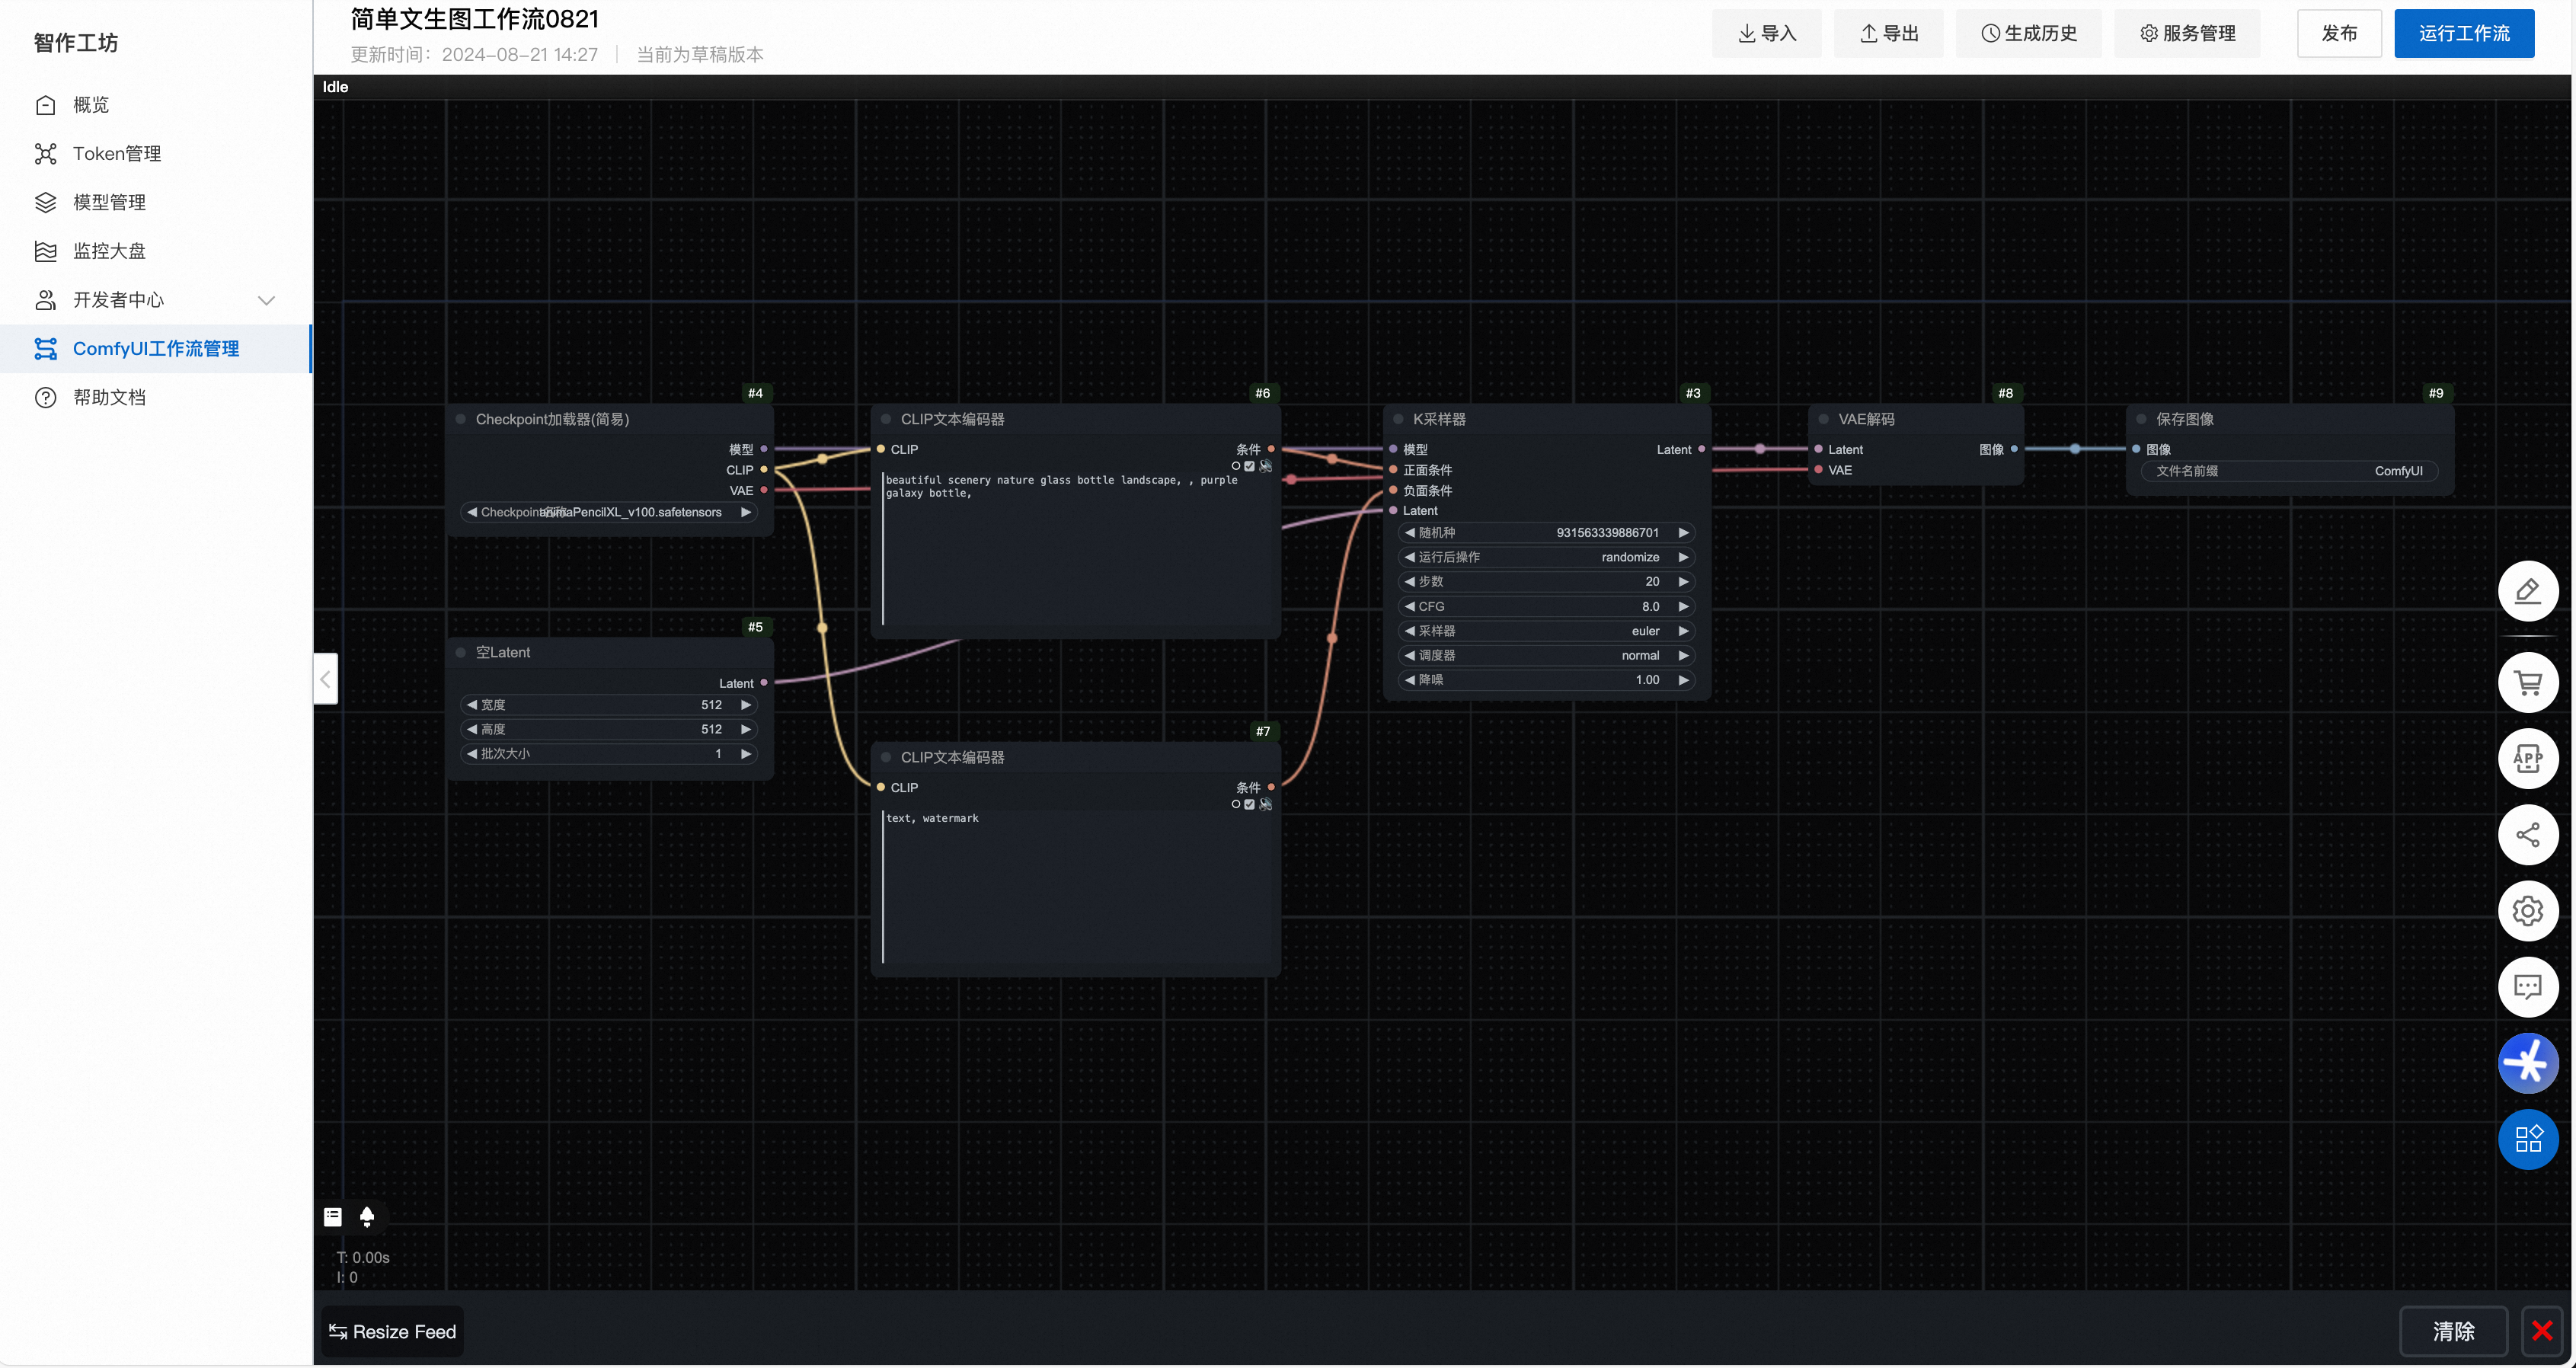This screenshot has height=1368, width=2576.
Task: Expand the 开发者中心 submenu chevron
Action: coord(266,300)
